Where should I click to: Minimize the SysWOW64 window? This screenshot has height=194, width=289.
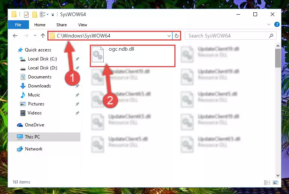pos(238,14)
